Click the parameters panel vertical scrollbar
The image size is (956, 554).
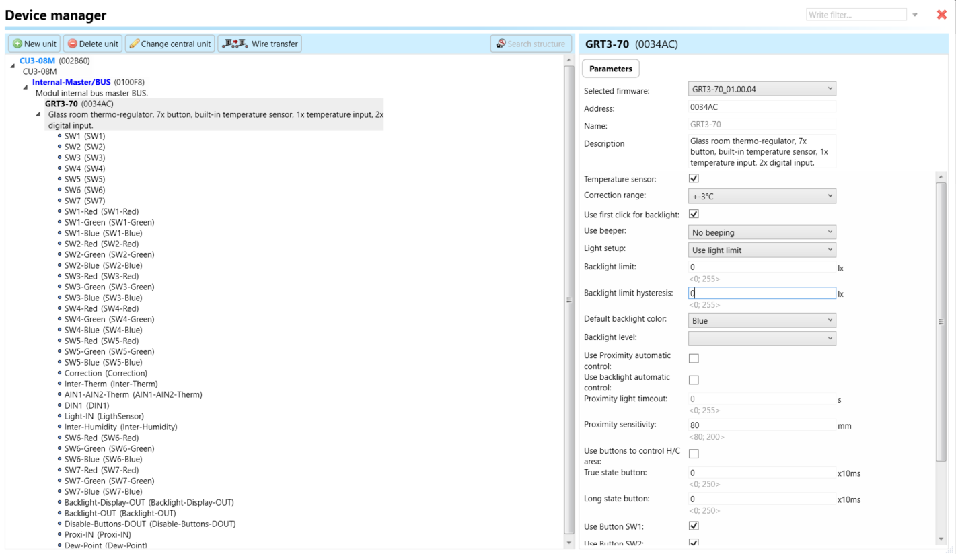[941, 323]
